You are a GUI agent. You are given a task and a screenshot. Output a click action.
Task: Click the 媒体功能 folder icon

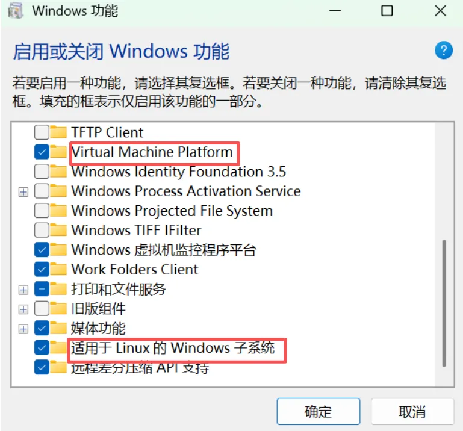coord(58,329)
